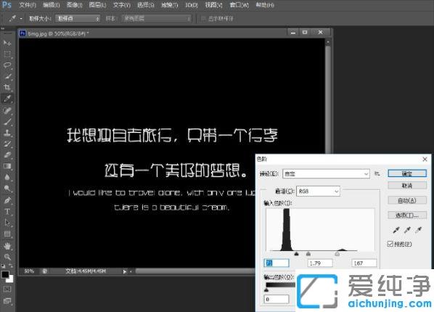
Task: Click the white input level slider
Action: pyautogui.click(x=337, y=253)
